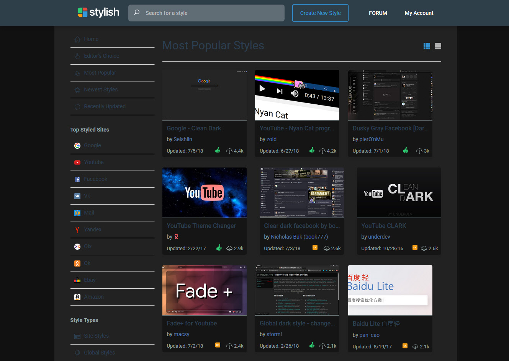Select Site Styles under Style Types
The image size is (509, 361).
click(97, 336)
